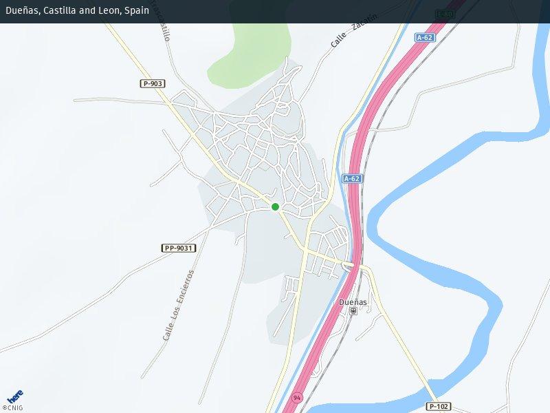The height and width of the screenshot is (413, 550).
Task: Click the green location marker dot
Action: (276, 207)
